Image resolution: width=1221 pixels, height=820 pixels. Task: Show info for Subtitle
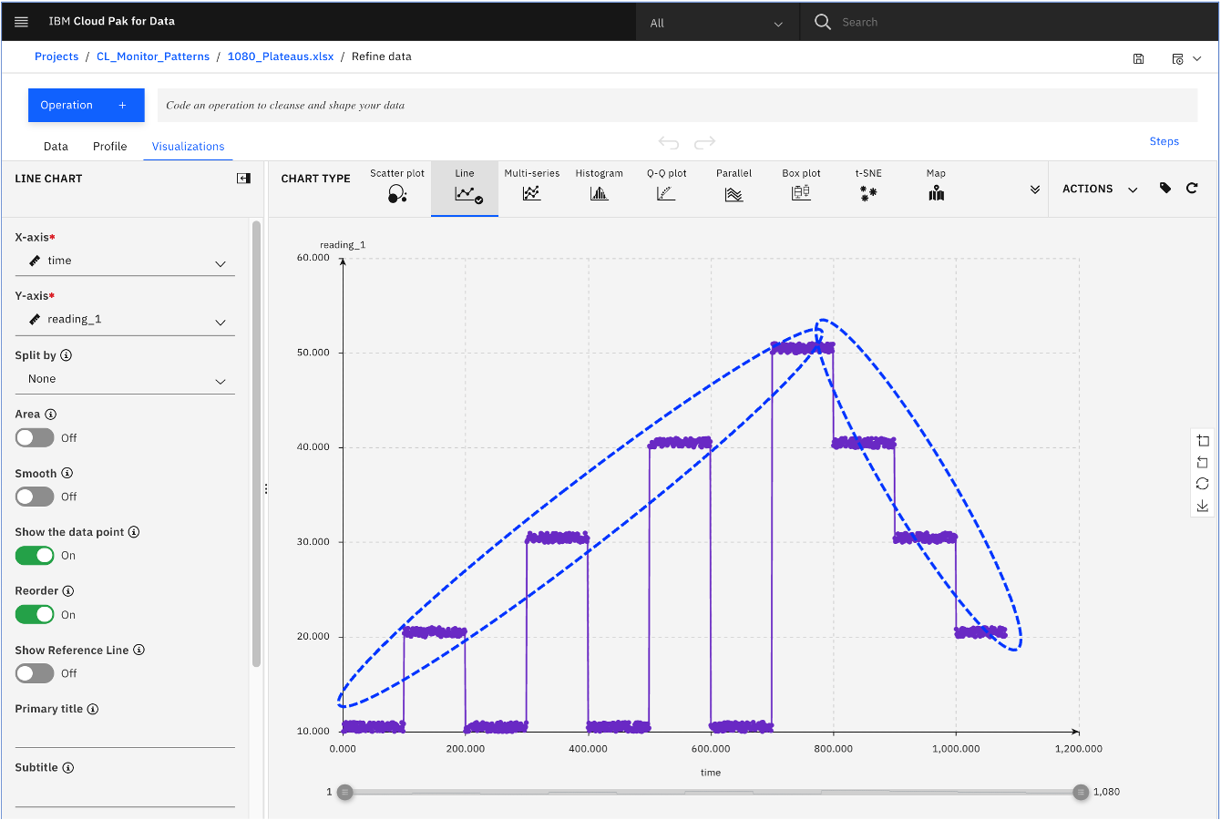point(68,767)
